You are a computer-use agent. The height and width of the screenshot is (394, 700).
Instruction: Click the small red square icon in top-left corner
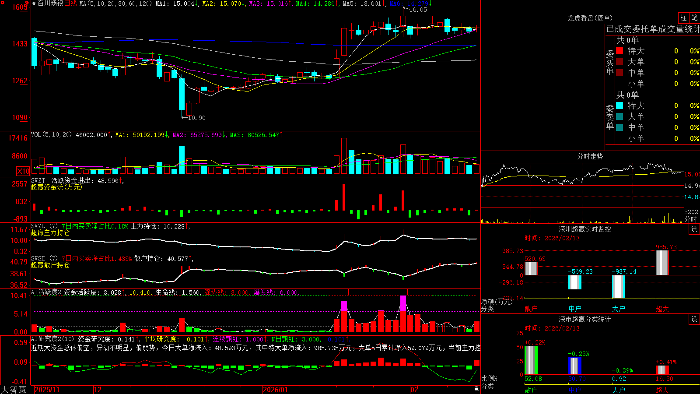pyautogui.click(x=2, y=2)
